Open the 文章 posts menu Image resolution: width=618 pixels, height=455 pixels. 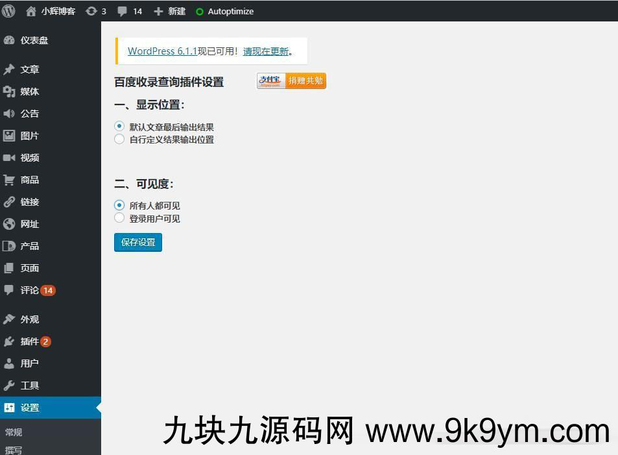(29, 69)
